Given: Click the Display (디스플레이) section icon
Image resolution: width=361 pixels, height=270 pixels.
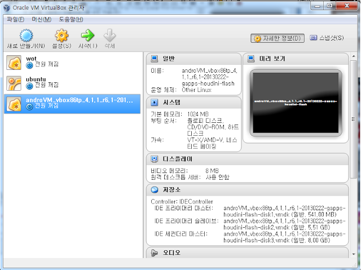Looking at the screenshot, I should click(154, 159).
